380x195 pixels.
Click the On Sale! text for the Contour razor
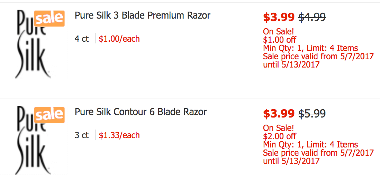point(279,128)
